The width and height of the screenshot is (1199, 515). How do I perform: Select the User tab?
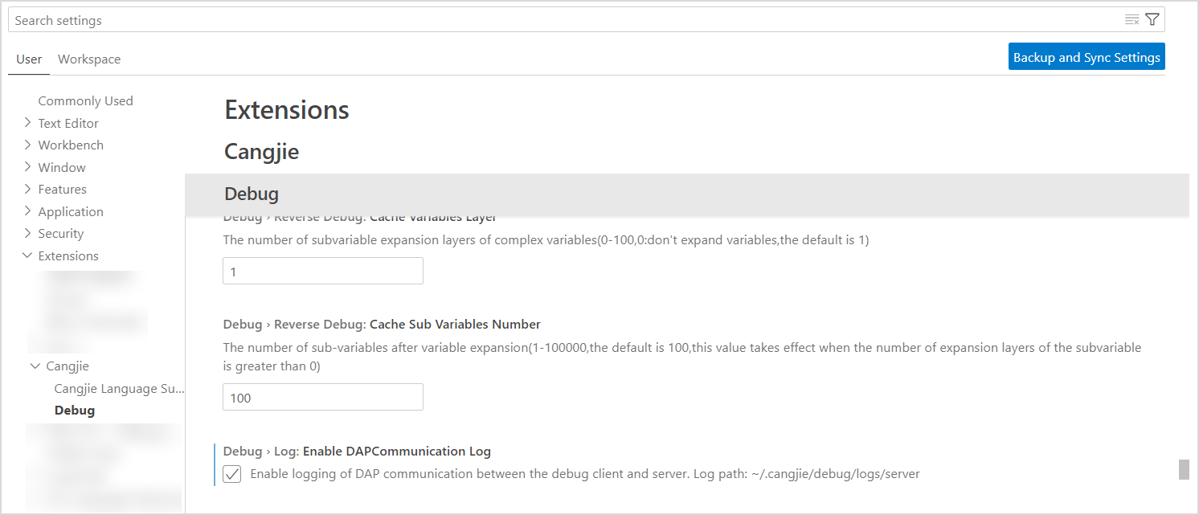tap(28, 59)
